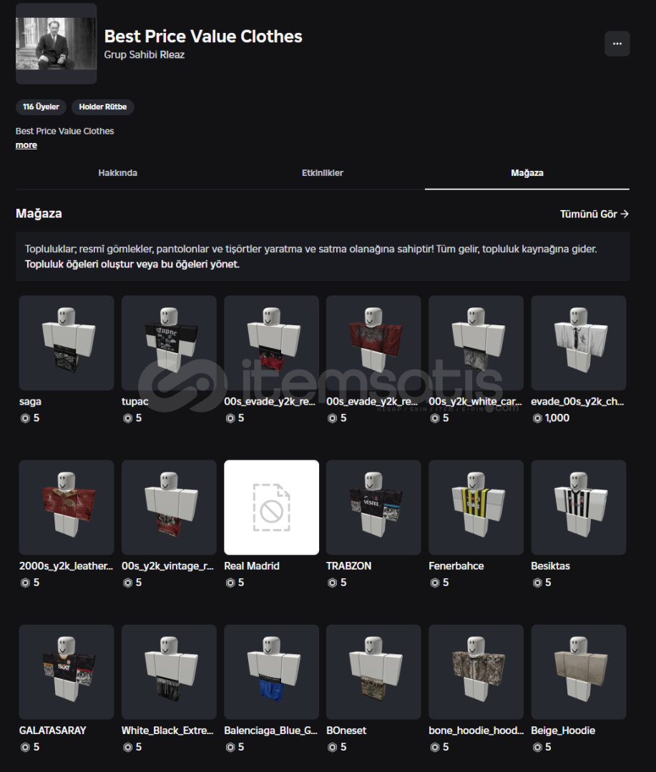Open the 00s_y2k_white_car... item thumbnail
The width and height of the screenshot is (656, 772).
coord(476,342)
